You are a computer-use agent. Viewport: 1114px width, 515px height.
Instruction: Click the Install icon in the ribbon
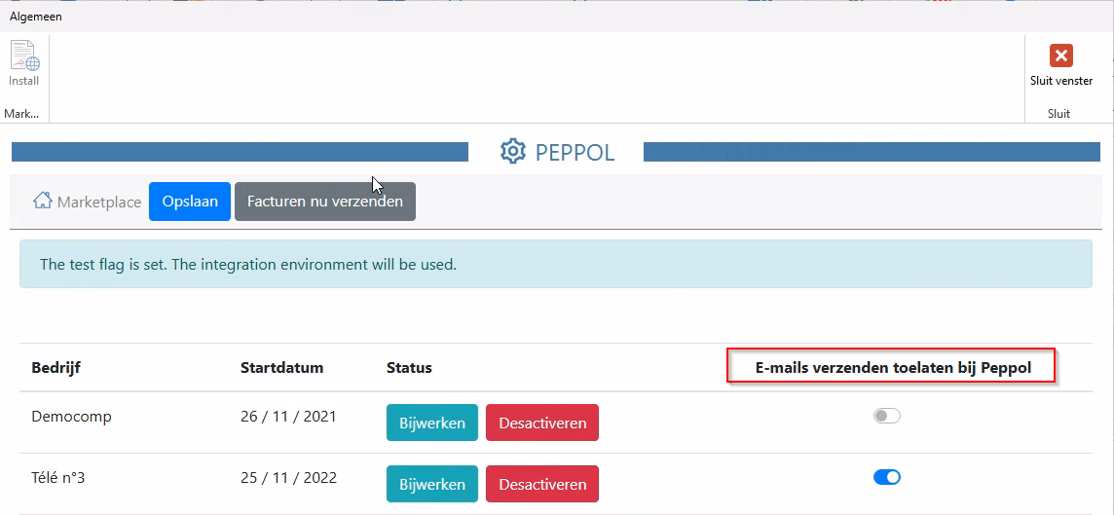(23, 57)
